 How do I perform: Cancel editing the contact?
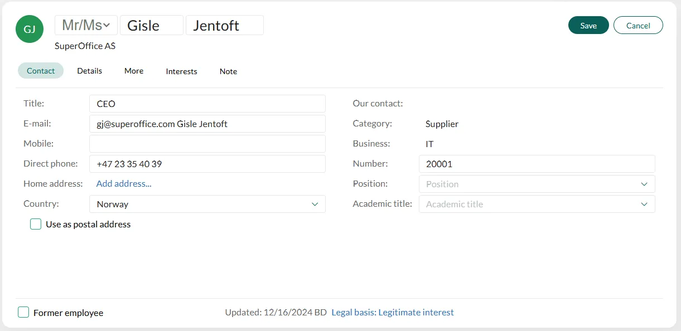pyautogui.click(x=637, y=26)
